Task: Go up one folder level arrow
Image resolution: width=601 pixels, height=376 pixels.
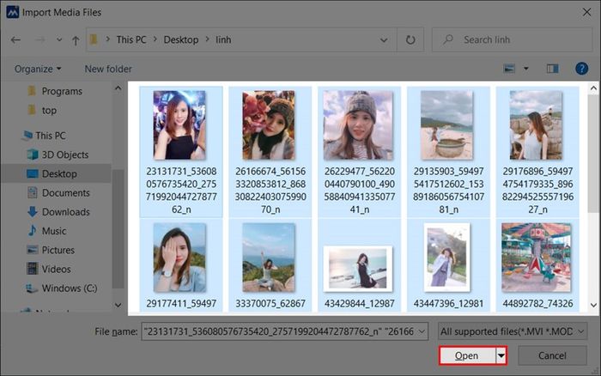Action: point(76,39)
